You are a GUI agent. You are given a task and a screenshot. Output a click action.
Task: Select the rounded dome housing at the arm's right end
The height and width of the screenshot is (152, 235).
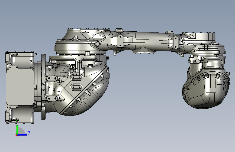[206, 91]
